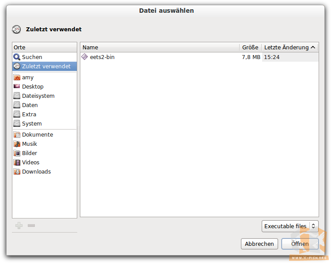Click the Bilder folder icon

click(17, 153)
